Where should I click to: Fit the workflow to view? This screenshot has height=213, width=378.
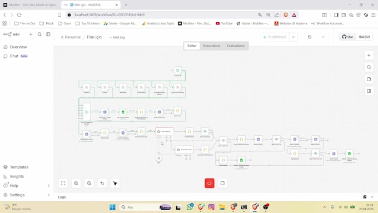63,184
